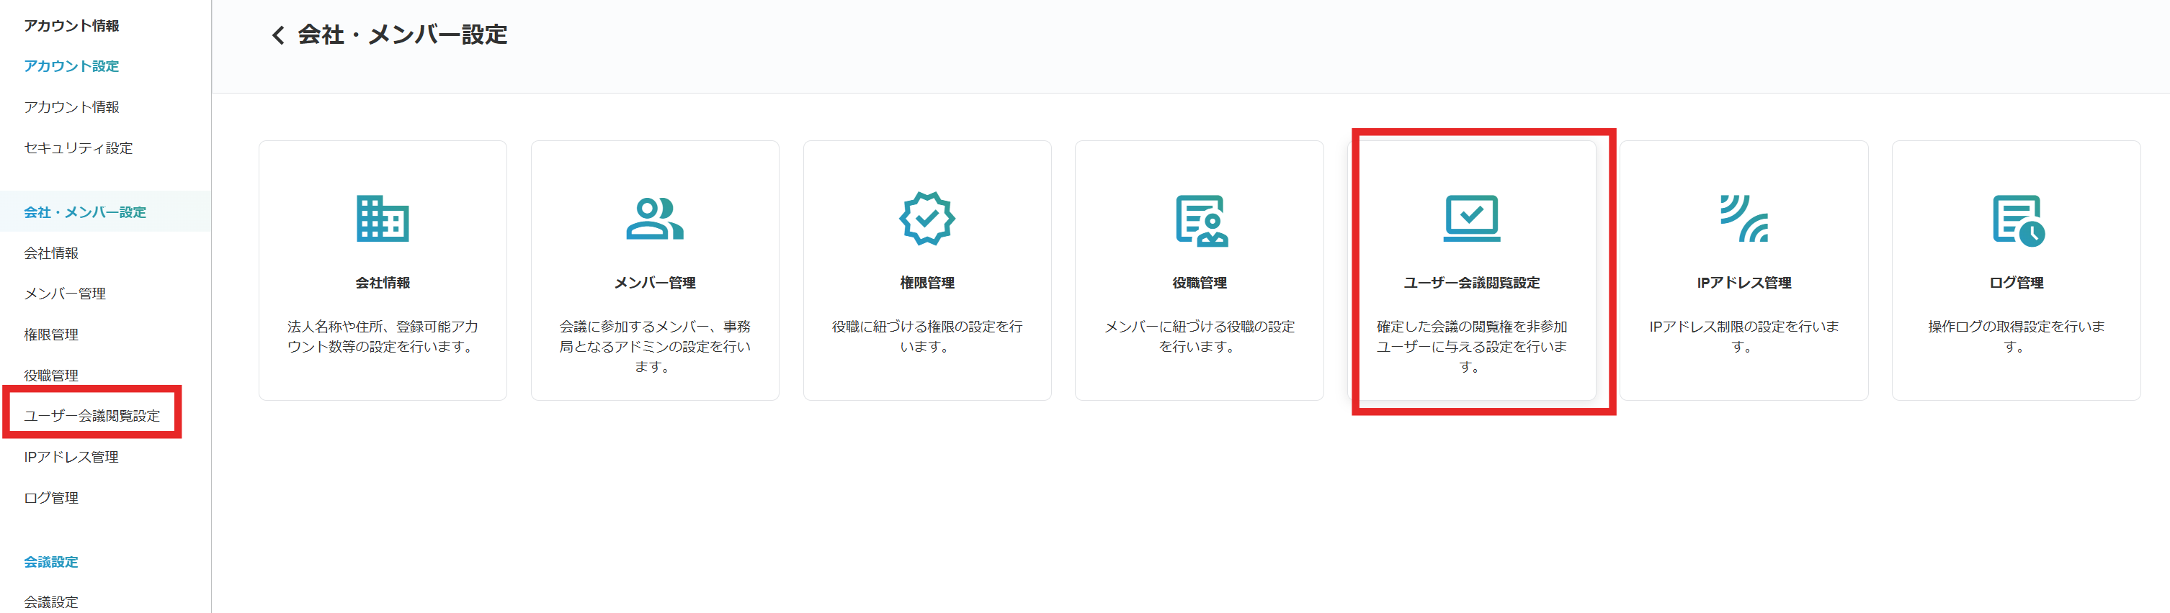
Task: Open 権限管理 from the sidebar
Action: [x=51, y=335]
